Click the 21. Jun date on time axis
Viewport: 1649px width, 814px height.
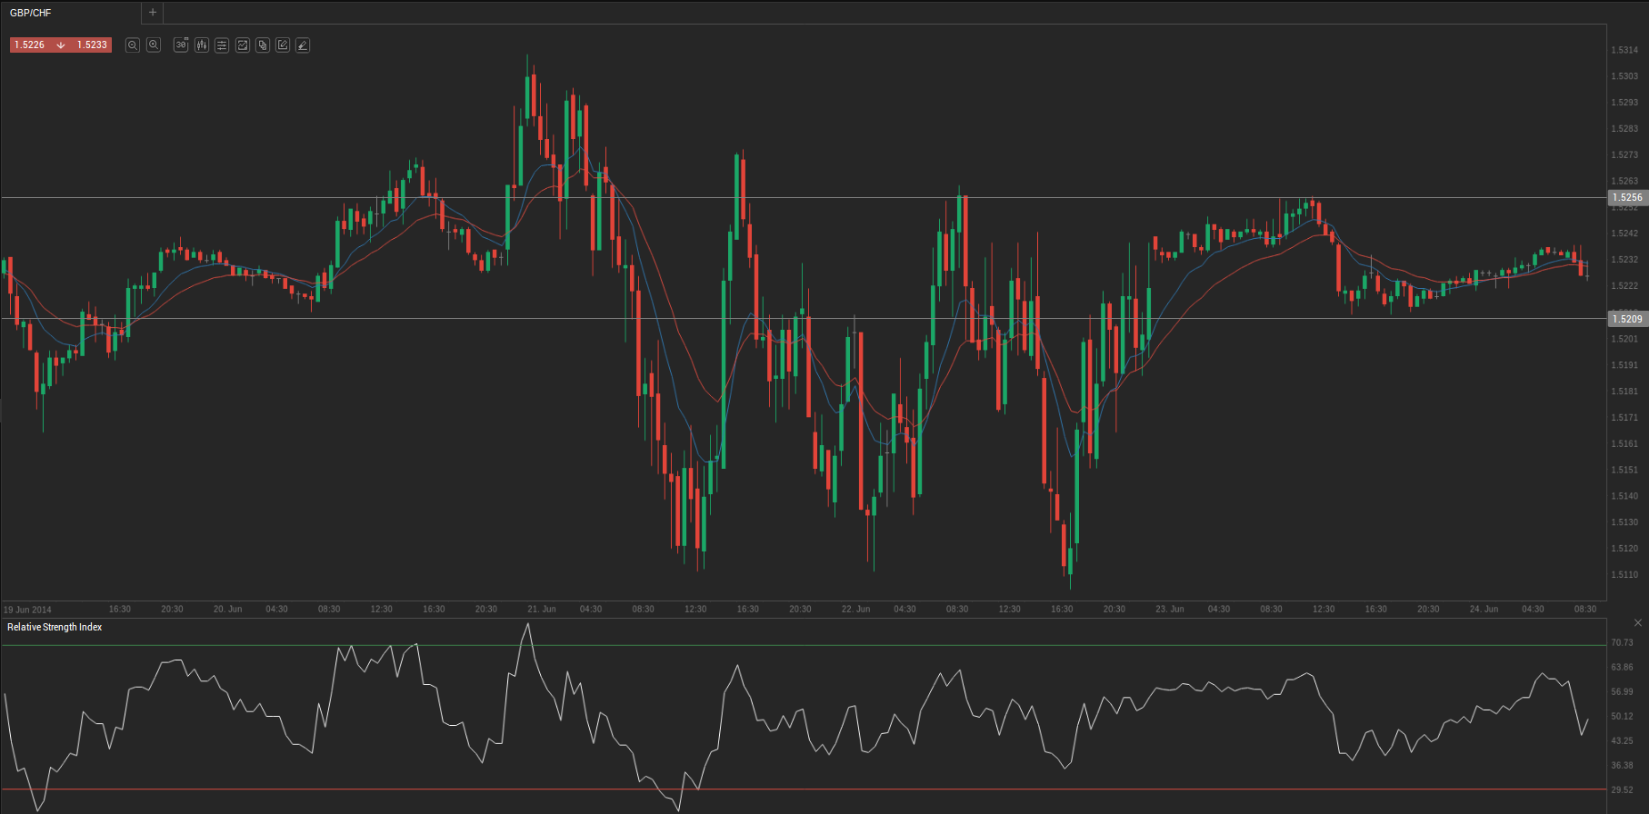pyautogui.click(x=542, y=610)
